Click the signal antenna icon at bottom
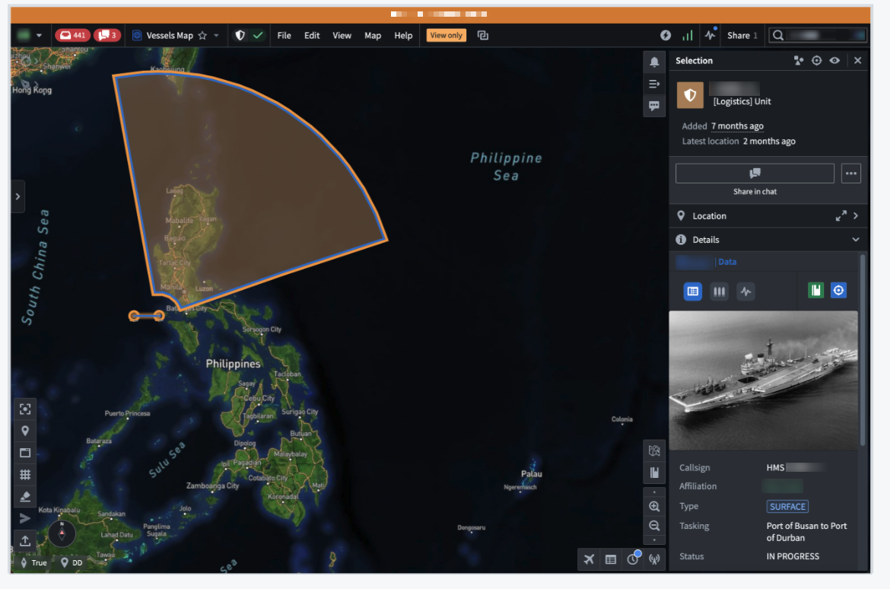The image size is (890, 589). tap(654, 559)
